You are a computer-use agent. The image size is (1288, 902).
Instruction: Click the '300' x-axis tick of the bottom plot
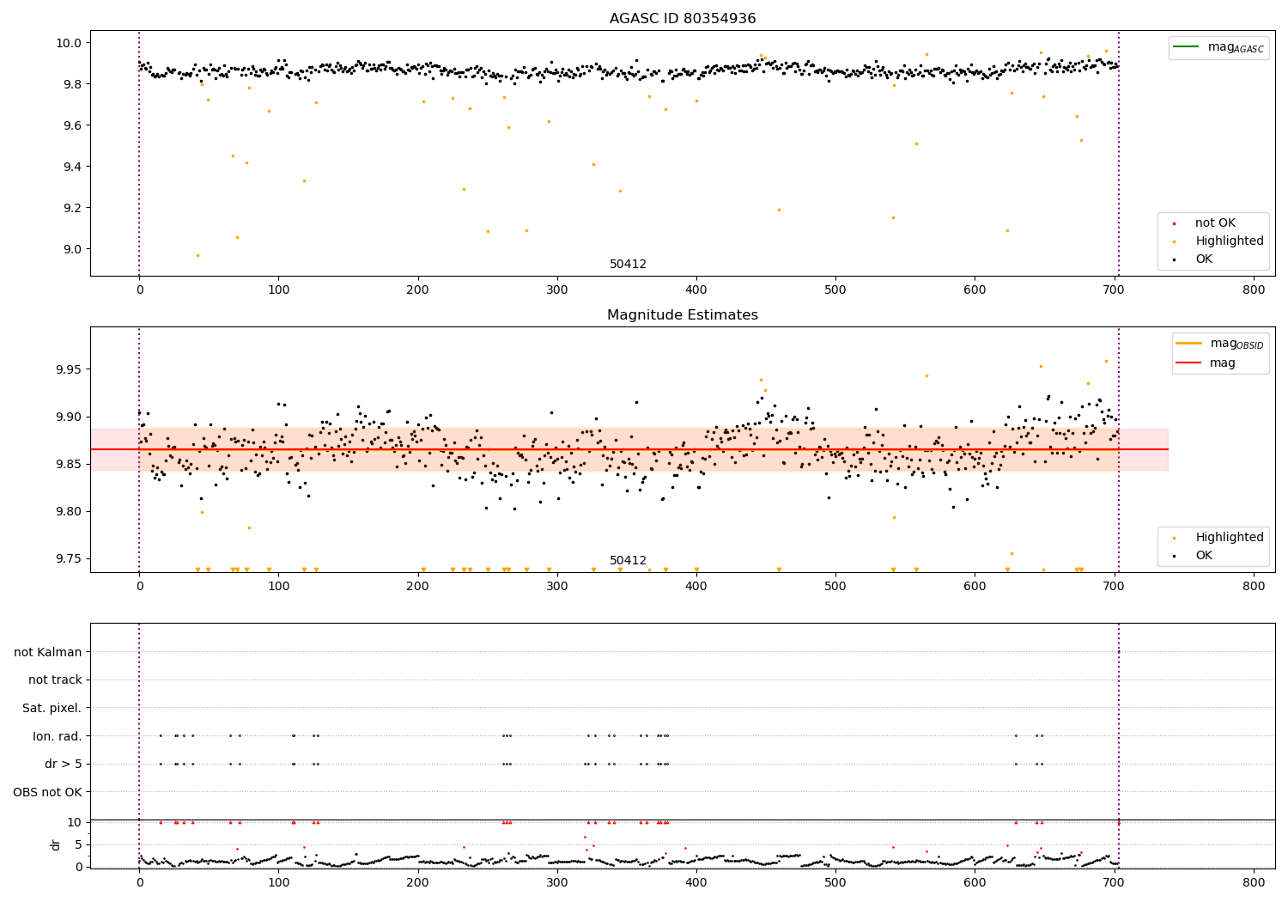(557, 882)
